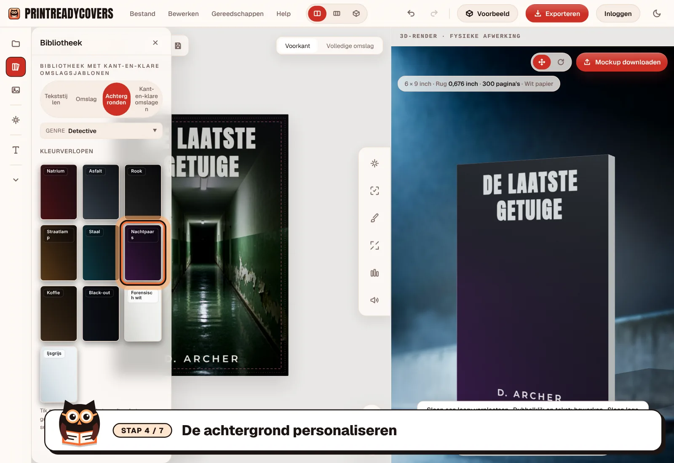Click the bar chart icon in tool strip
The image size is (674, 463).
374,273
